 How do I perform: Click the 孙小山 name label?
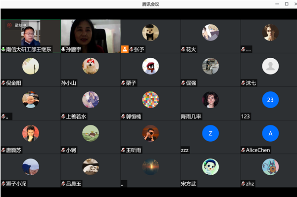click(69, 83)
